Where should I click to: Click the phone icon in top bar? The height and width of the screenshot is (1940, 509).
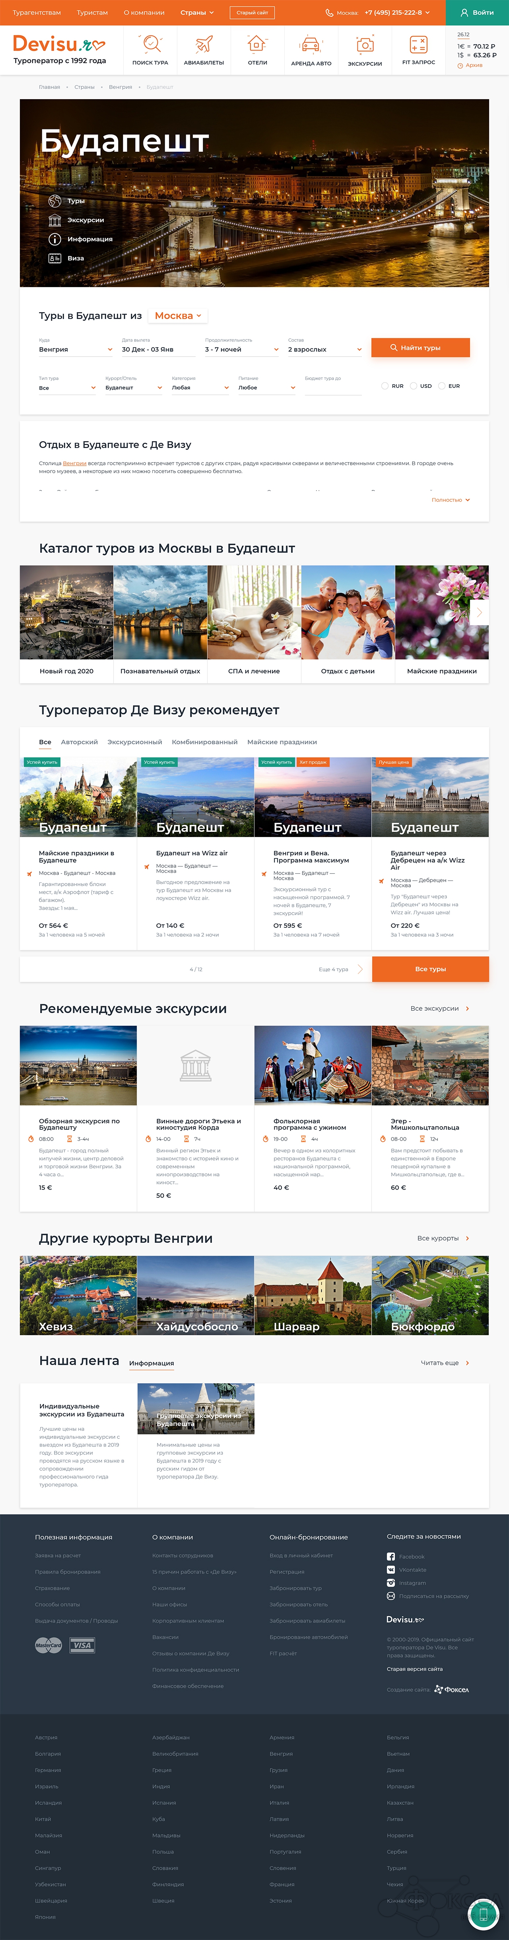329,13
